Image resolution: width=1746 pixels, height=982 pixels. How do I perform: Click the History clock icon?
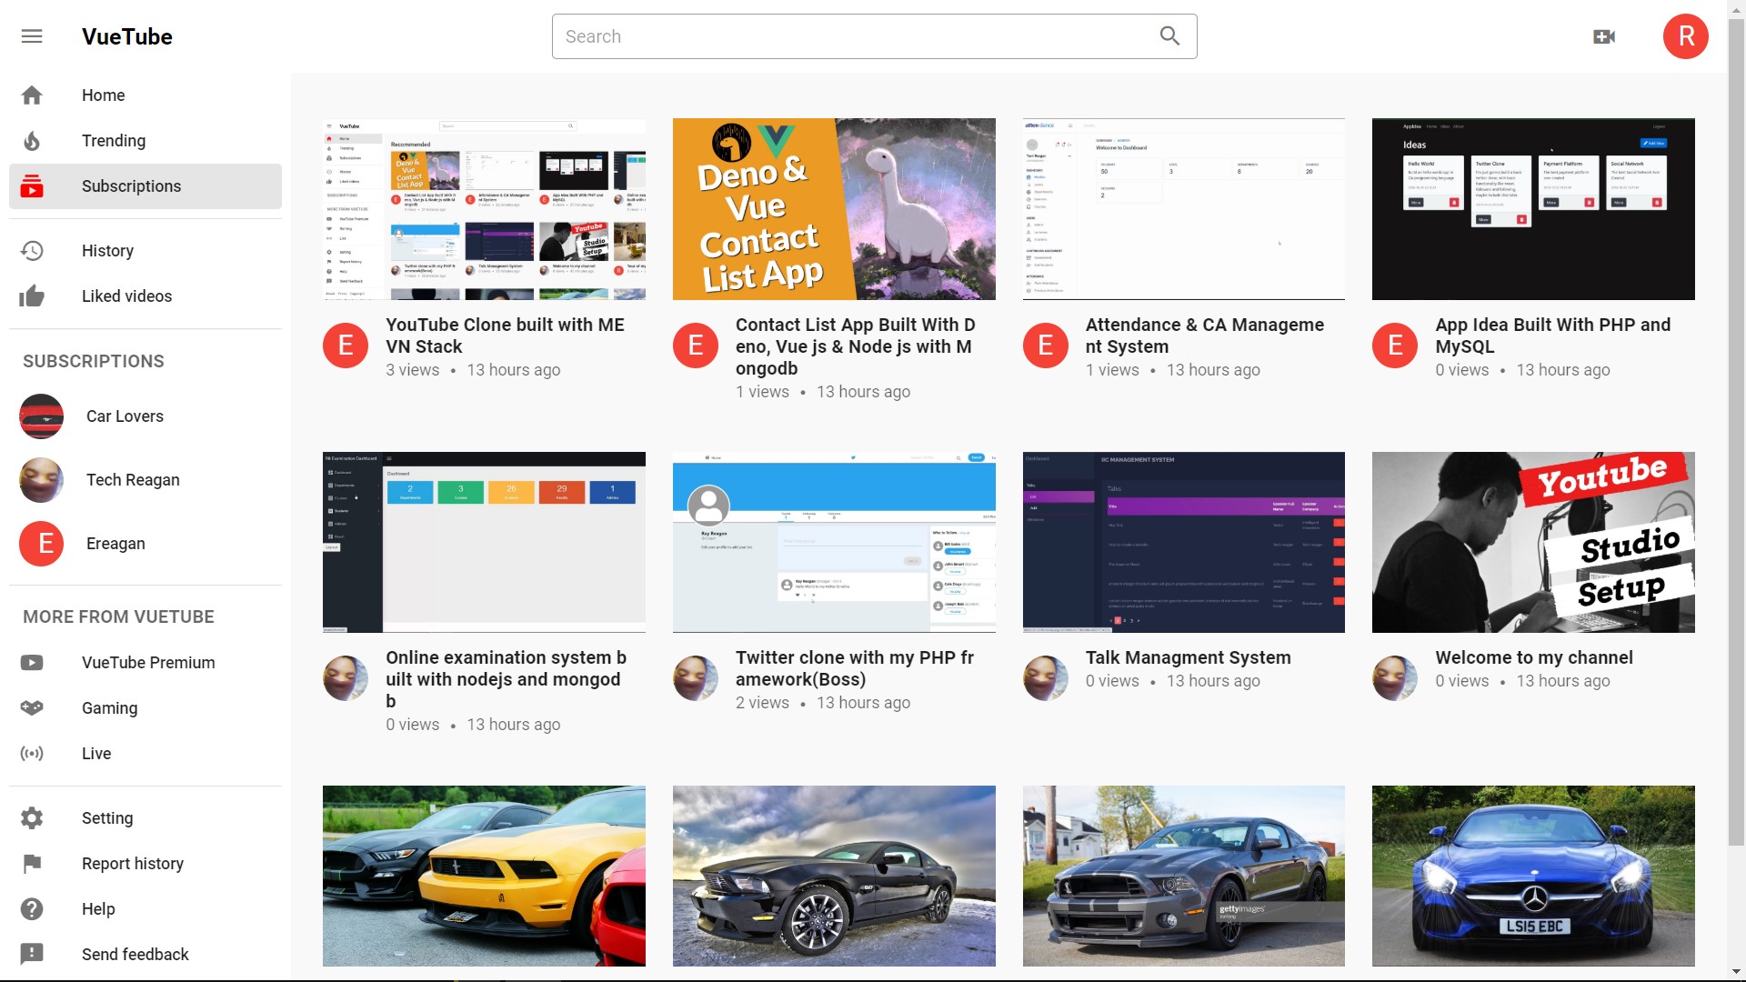point(32,251)
